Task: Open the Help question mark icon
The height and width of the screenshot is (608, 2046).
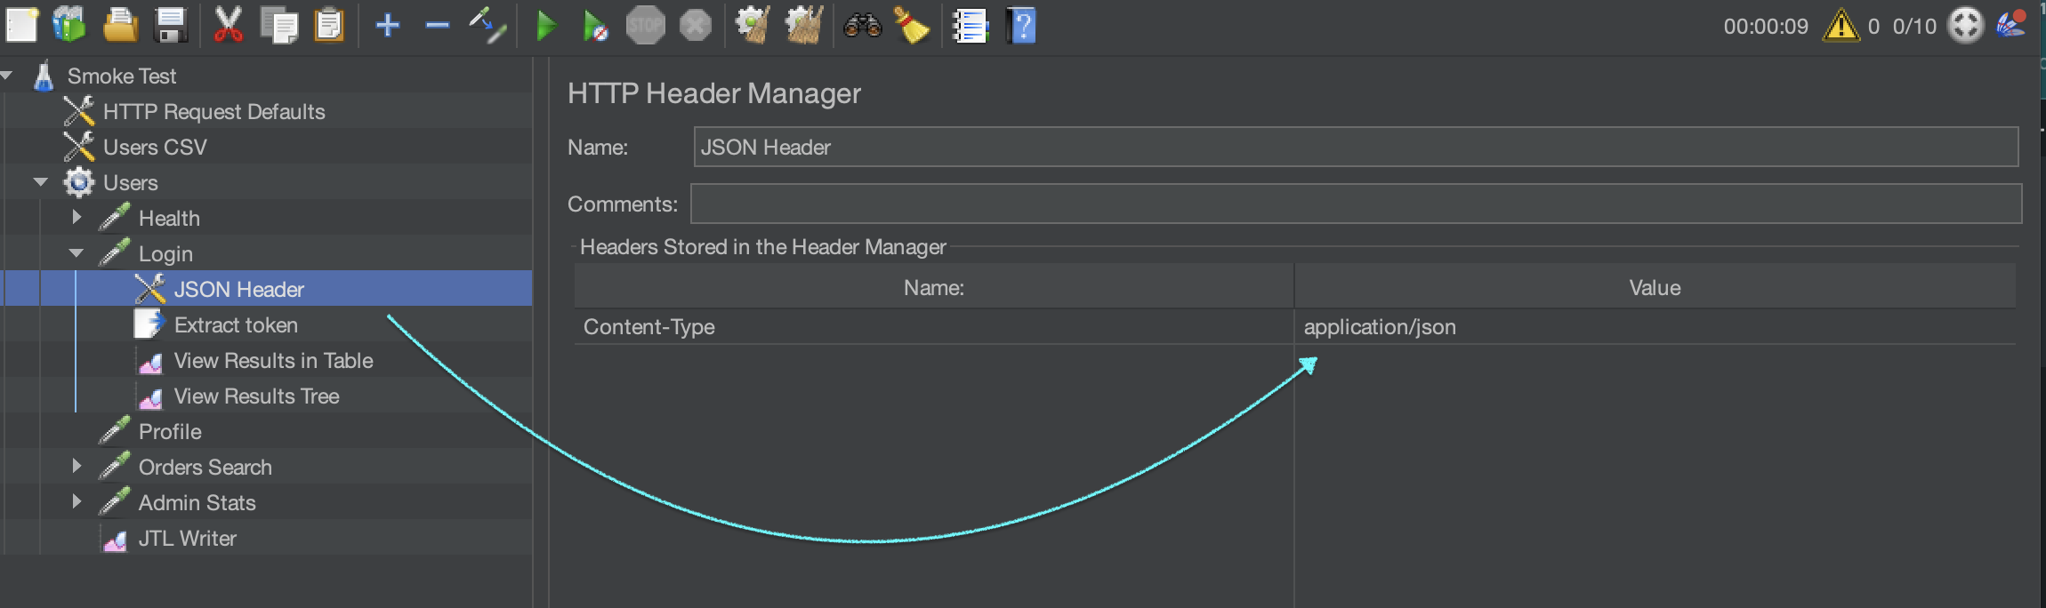Action: (x=1022, y=26)
